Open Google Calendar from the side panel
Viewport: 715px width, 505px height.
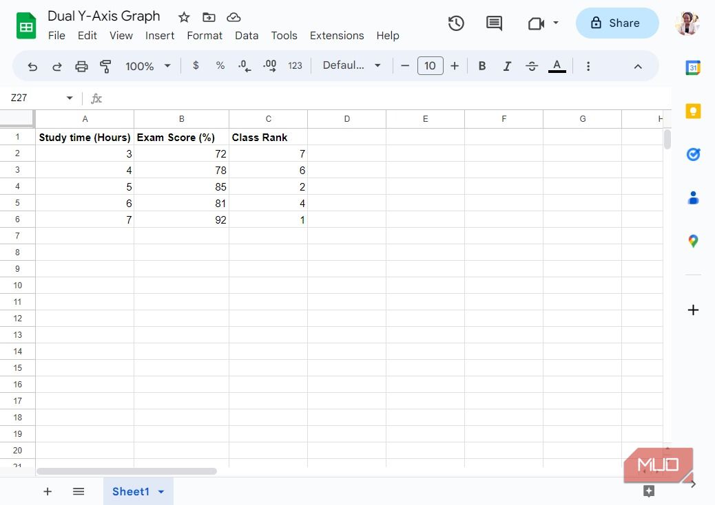693,67
